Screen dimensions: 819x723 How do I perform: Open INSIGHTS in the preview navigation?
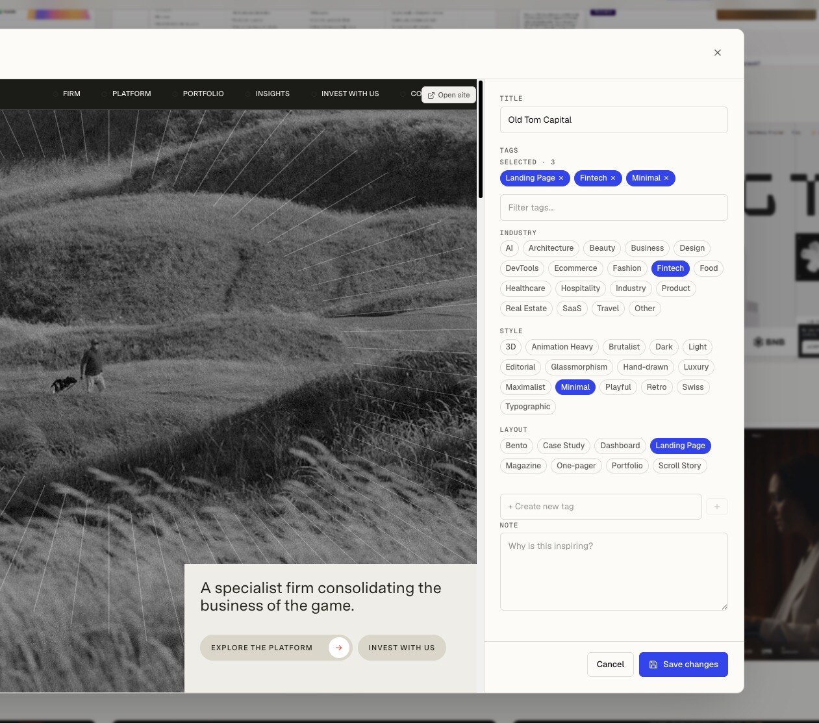click(x=273, y=94)
